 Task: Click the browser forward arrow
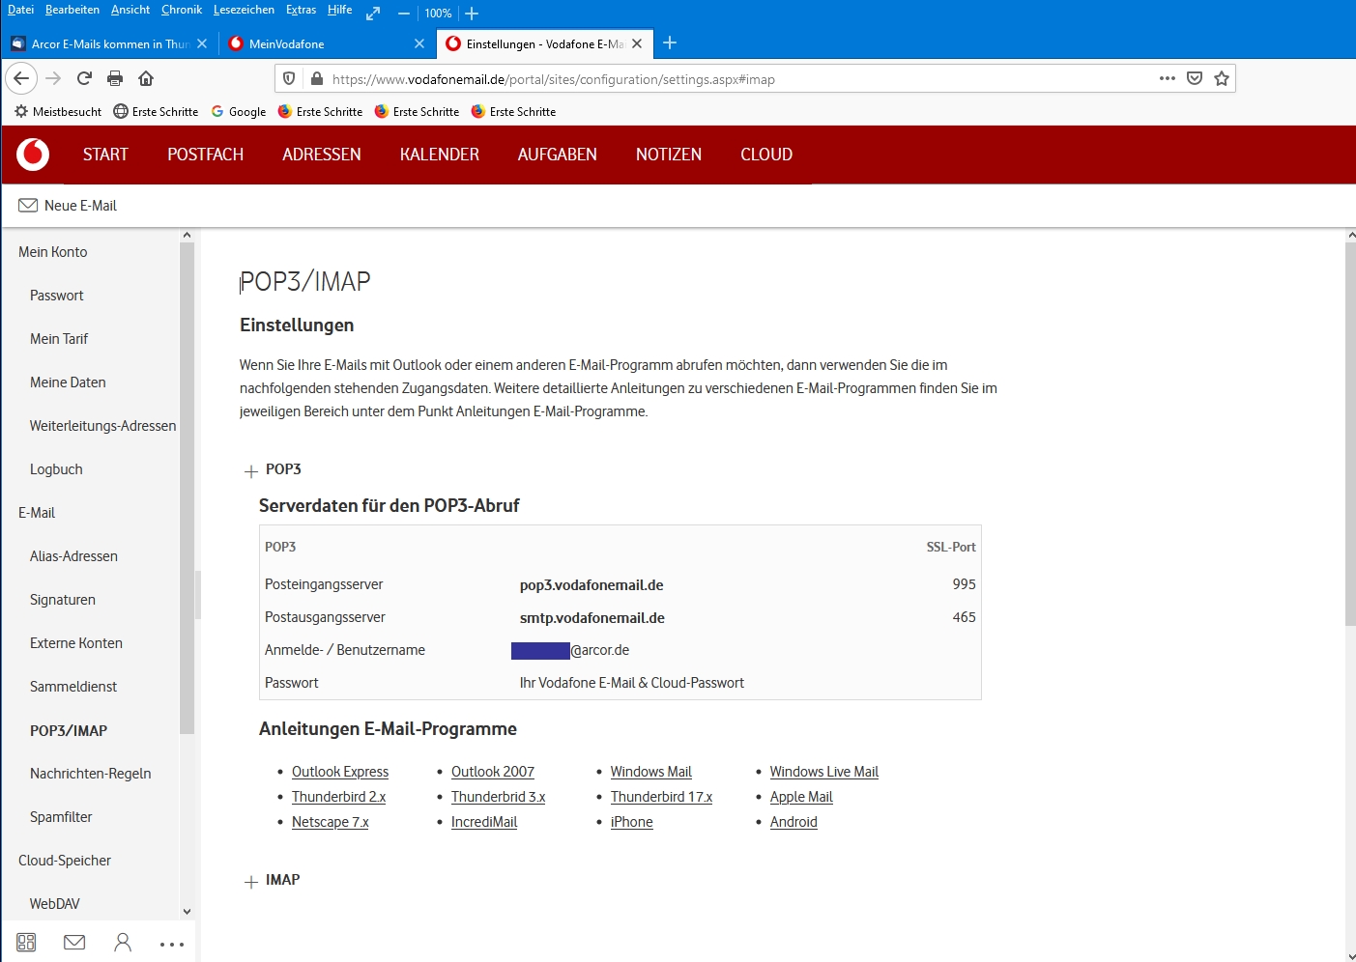(53, 78)
